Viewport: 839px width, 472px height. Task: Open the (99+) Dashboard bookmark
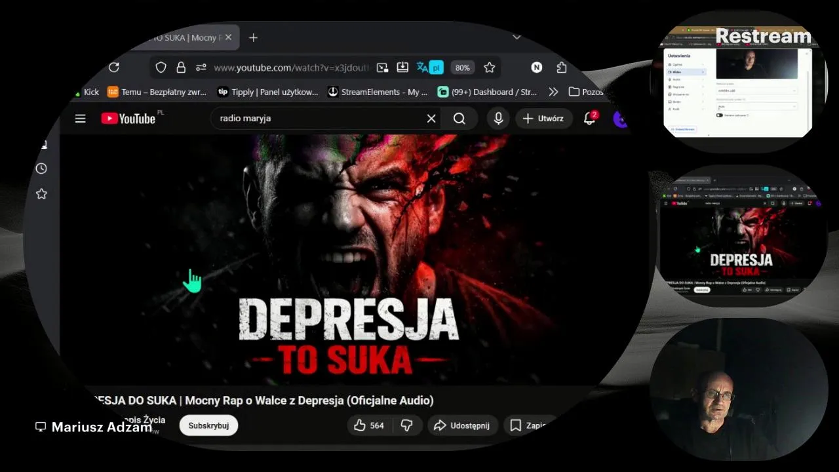(x=488, y=92)
